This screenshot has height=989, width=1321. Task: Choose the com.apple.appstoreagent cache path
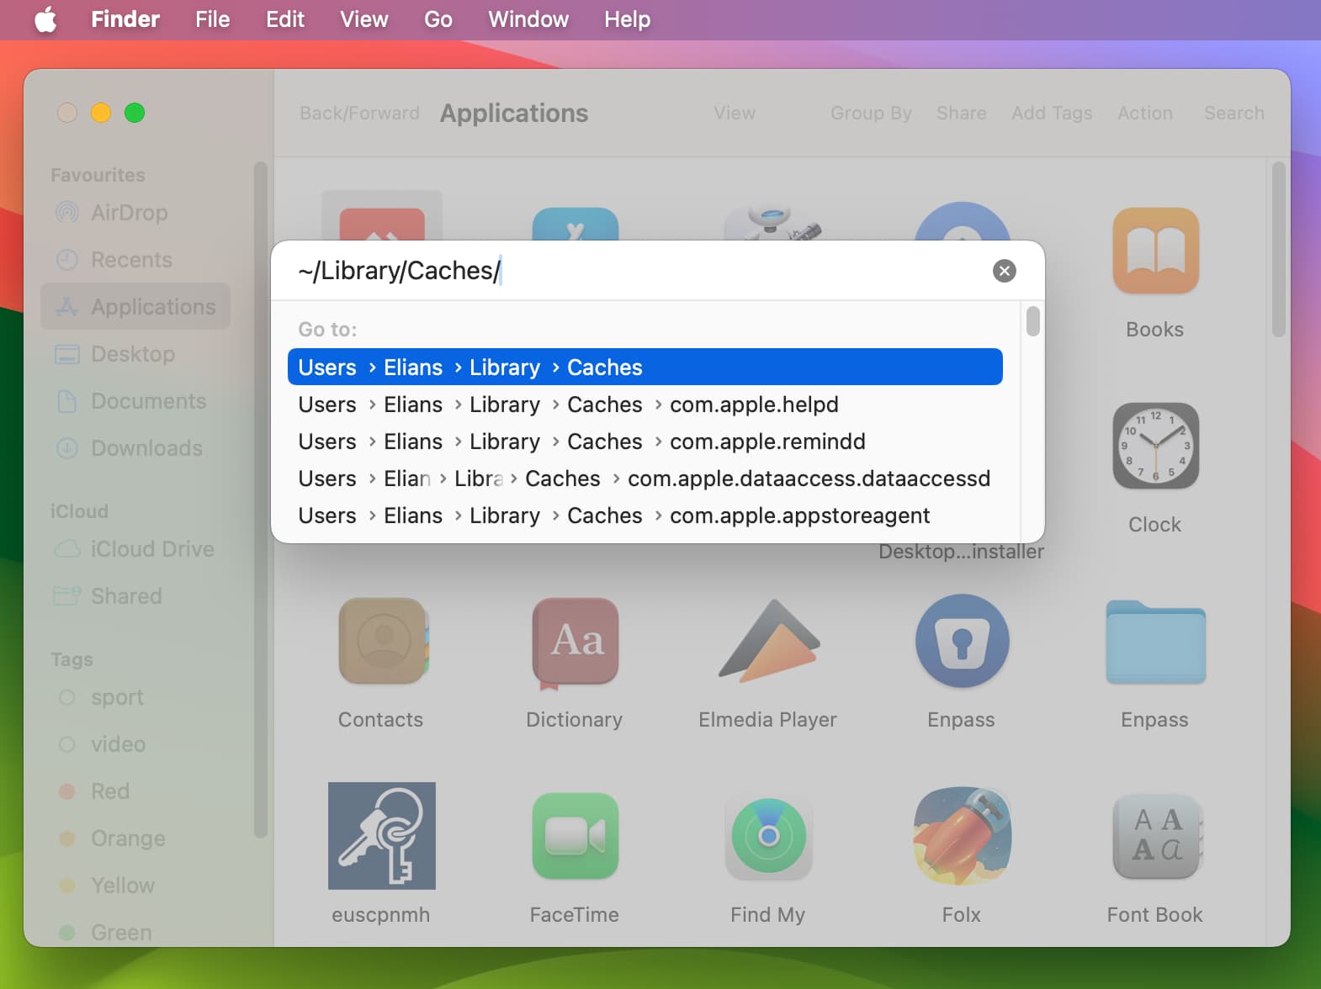pyautogui.click(x=645, y=516)
